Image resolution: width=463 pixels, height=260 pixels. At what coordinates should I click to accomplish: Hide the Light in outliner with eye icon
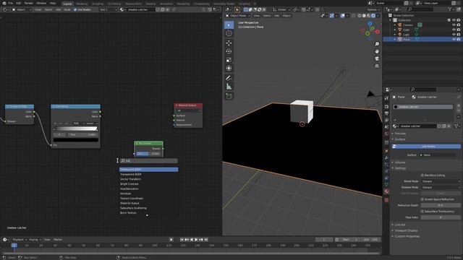point(454,35)
